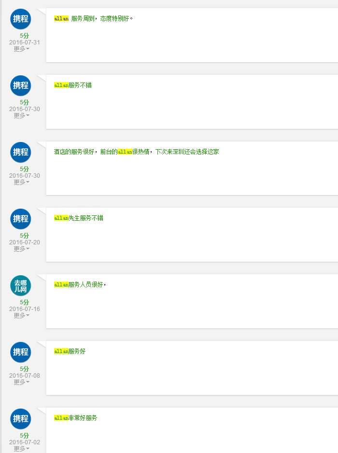Click the review text 'allan 服务周到，态度特别好'
Image resolution: width=338 pixels, height=453 pixels.
pyautogui.click(x=93, y=19)
